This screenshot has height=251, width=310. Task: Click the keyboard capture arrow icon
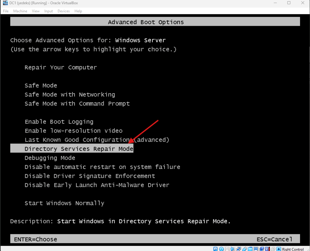278,249
